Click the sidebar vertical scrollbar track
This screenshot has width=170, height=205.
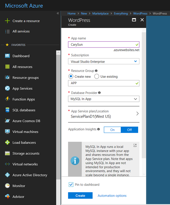point(58,116)
